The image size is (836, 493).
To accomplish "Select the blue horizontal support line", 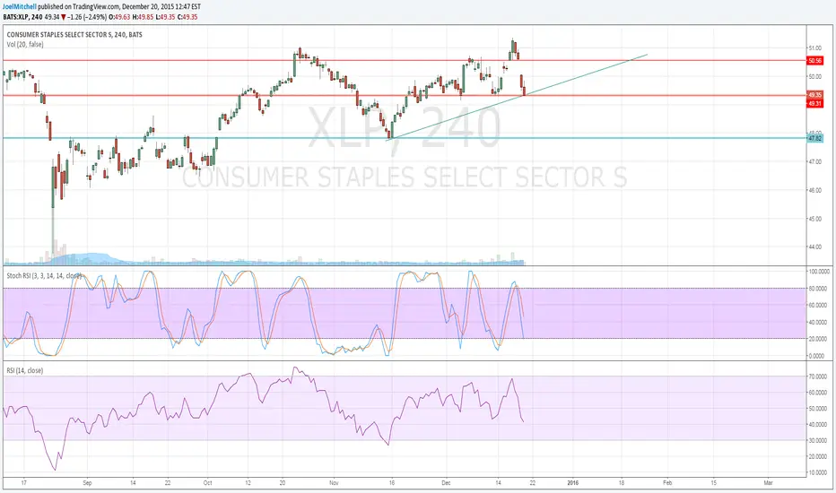I will [405, 138].
